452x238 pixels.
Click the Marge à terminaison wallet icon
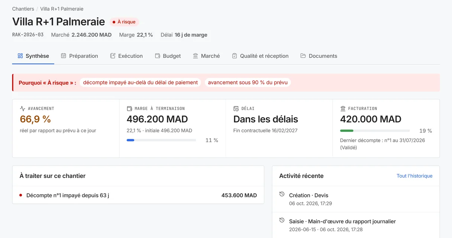tap(130, 108)
